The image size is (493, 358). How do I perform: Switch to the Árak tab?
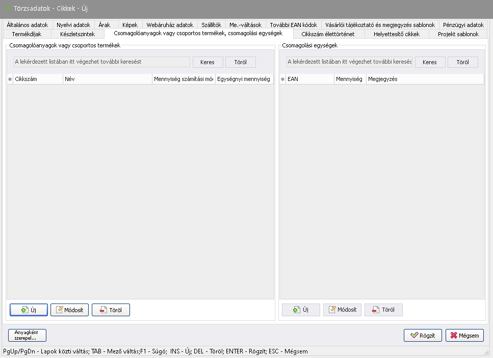[104, 24]
